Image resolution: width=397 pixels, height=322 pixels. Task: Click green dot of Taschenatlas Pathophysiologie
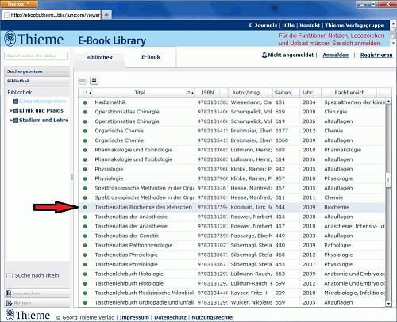click(x=85, y=245)
